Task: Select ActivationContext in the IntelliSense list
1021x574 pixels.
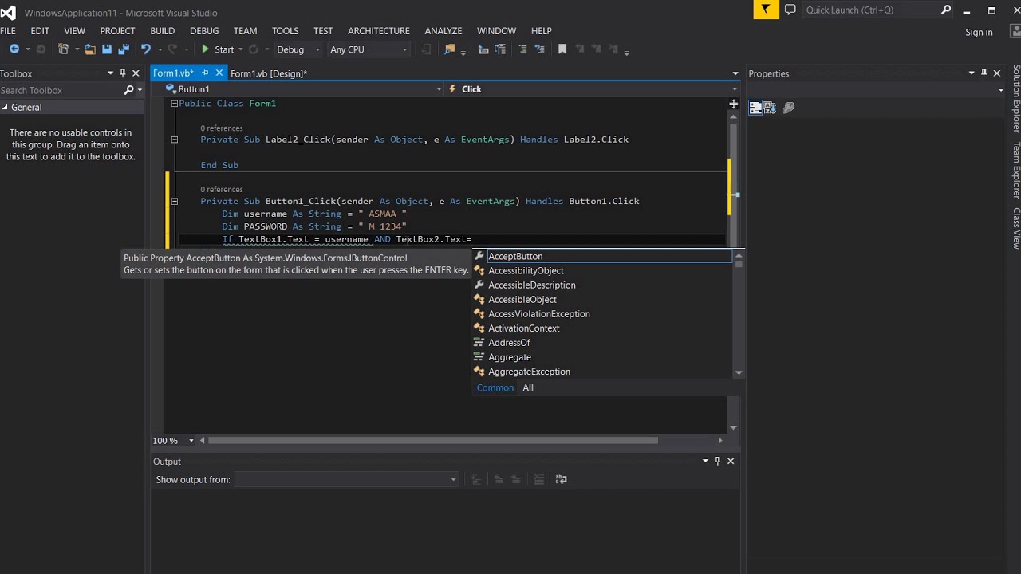Action: [602, 328]
